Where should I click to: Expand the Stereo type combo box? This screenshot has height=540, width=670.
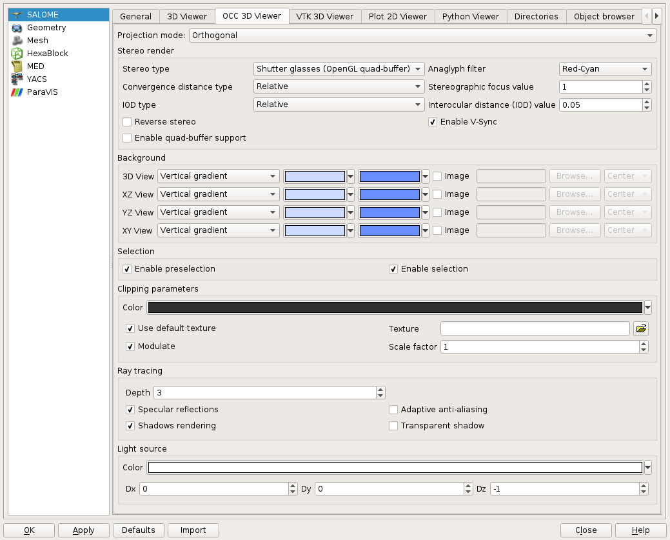click(x=339, y=69)
